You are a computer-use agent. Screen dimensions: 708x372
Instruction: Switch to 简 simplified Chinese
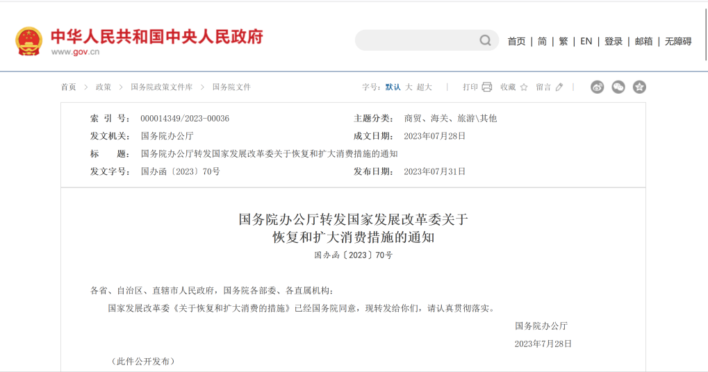pyautogui.click(x=542, y=42)
